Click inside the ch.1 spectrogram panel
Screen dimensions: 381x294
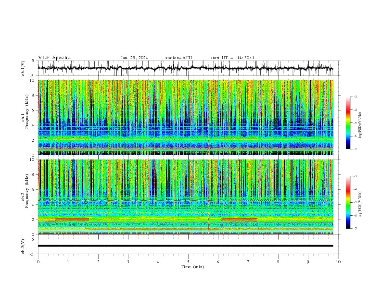(x=185, y=117)
